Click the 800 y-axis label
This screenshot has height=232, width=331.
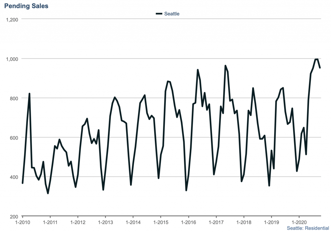click(14, 98)
